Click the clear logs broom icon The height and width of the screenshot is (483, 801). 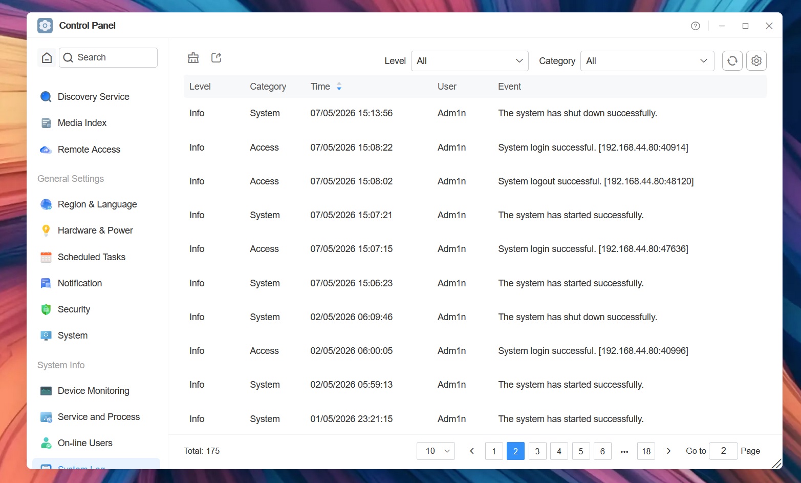click(x=193, y=58)
